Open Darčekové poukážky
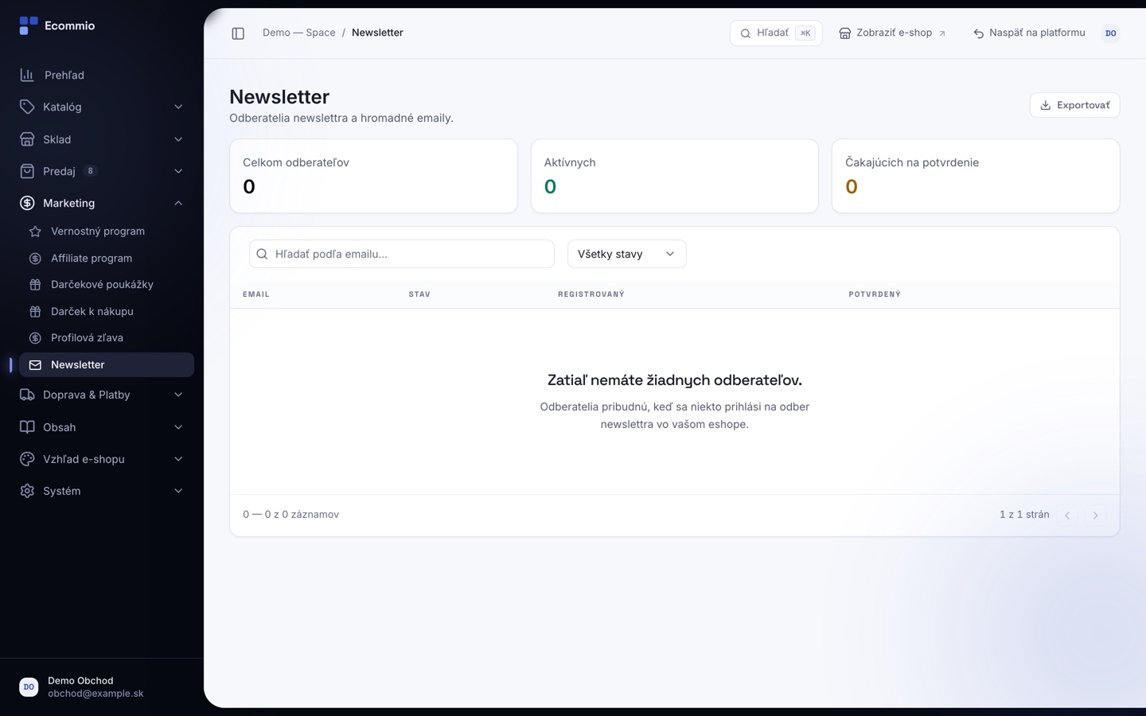The height and width of the screenshot is (716, 1146). pos(107,285)
